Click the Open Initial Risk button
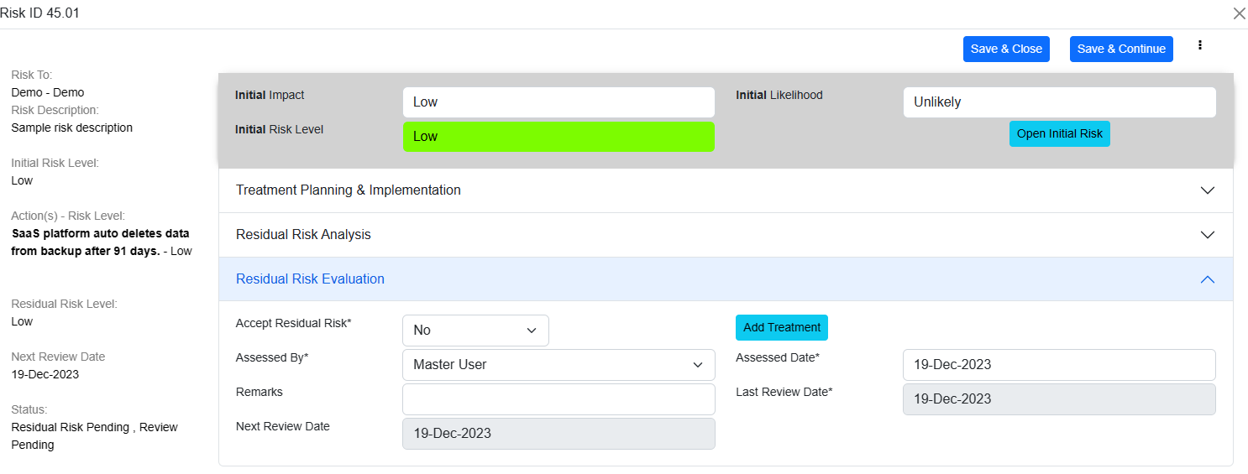Screen dimensions: 1248x474 (x=1059, y=134)
